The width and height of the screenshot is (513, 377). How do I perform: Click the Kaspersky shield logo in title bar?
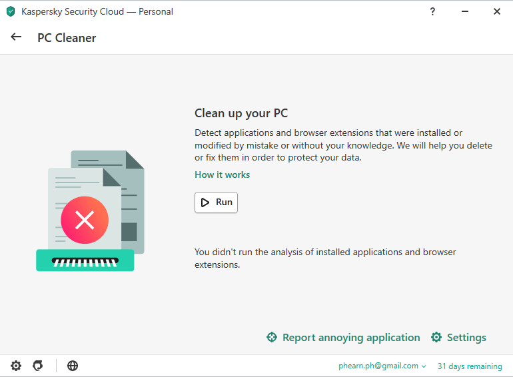point(10,11)
